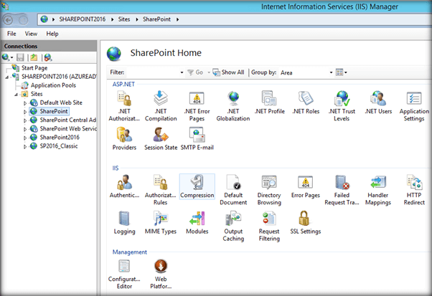Open .NET Authorization Rules feature
Viewport: 432px width, 296px height.
click(124, 106)
